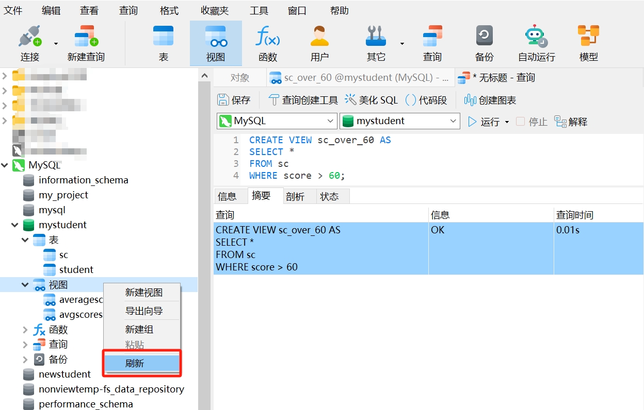Image resolution: width=644 pixels, height=410 pixels.
Task: Switch to the 信息 result tab
Action: pyautogui.click(x=227, y=196)
